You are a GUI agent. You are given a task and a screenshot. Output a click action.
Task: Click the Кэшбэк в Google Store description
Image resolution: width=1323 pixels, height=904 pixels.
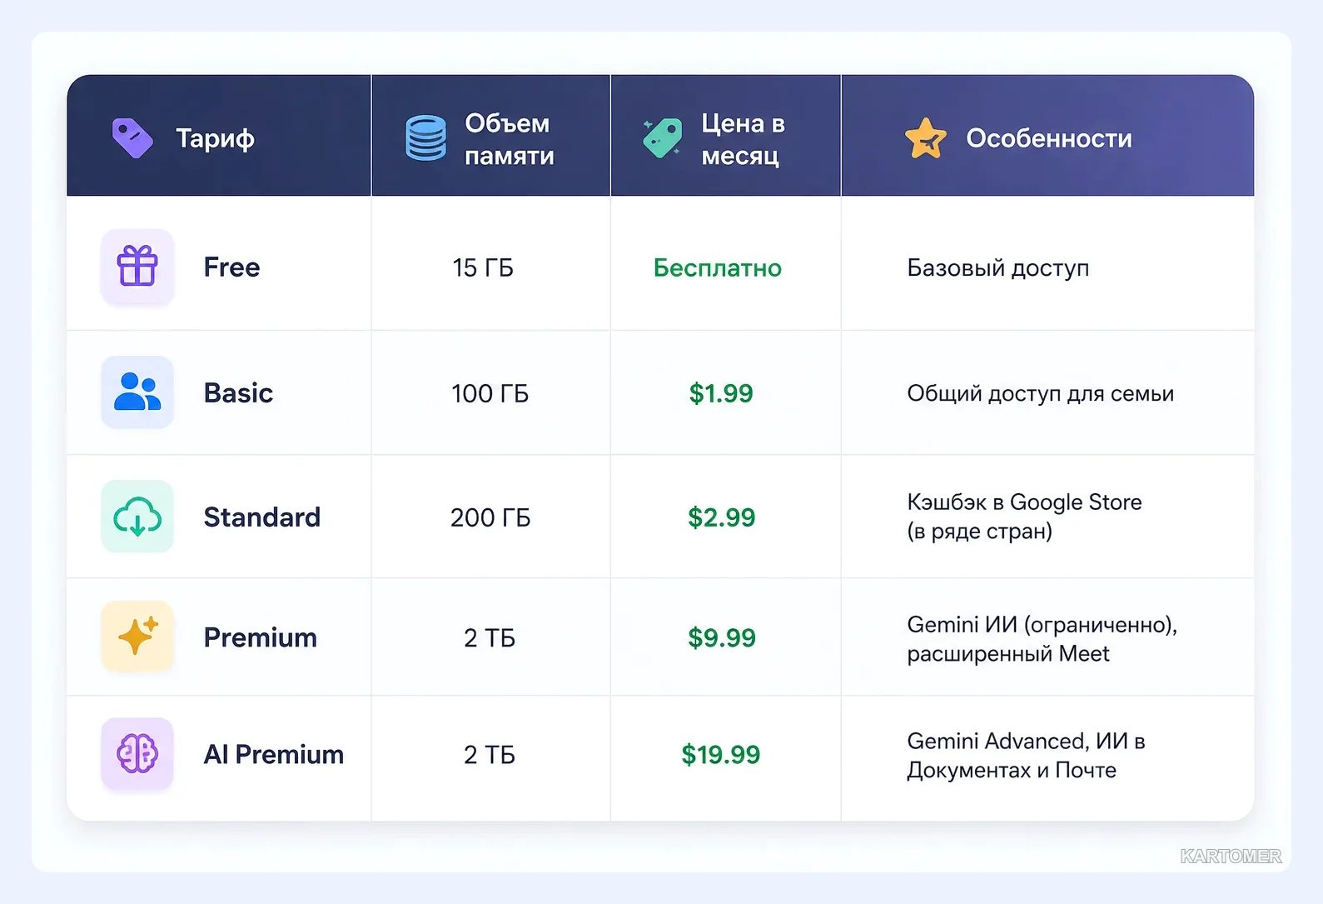click(1024, 517)
